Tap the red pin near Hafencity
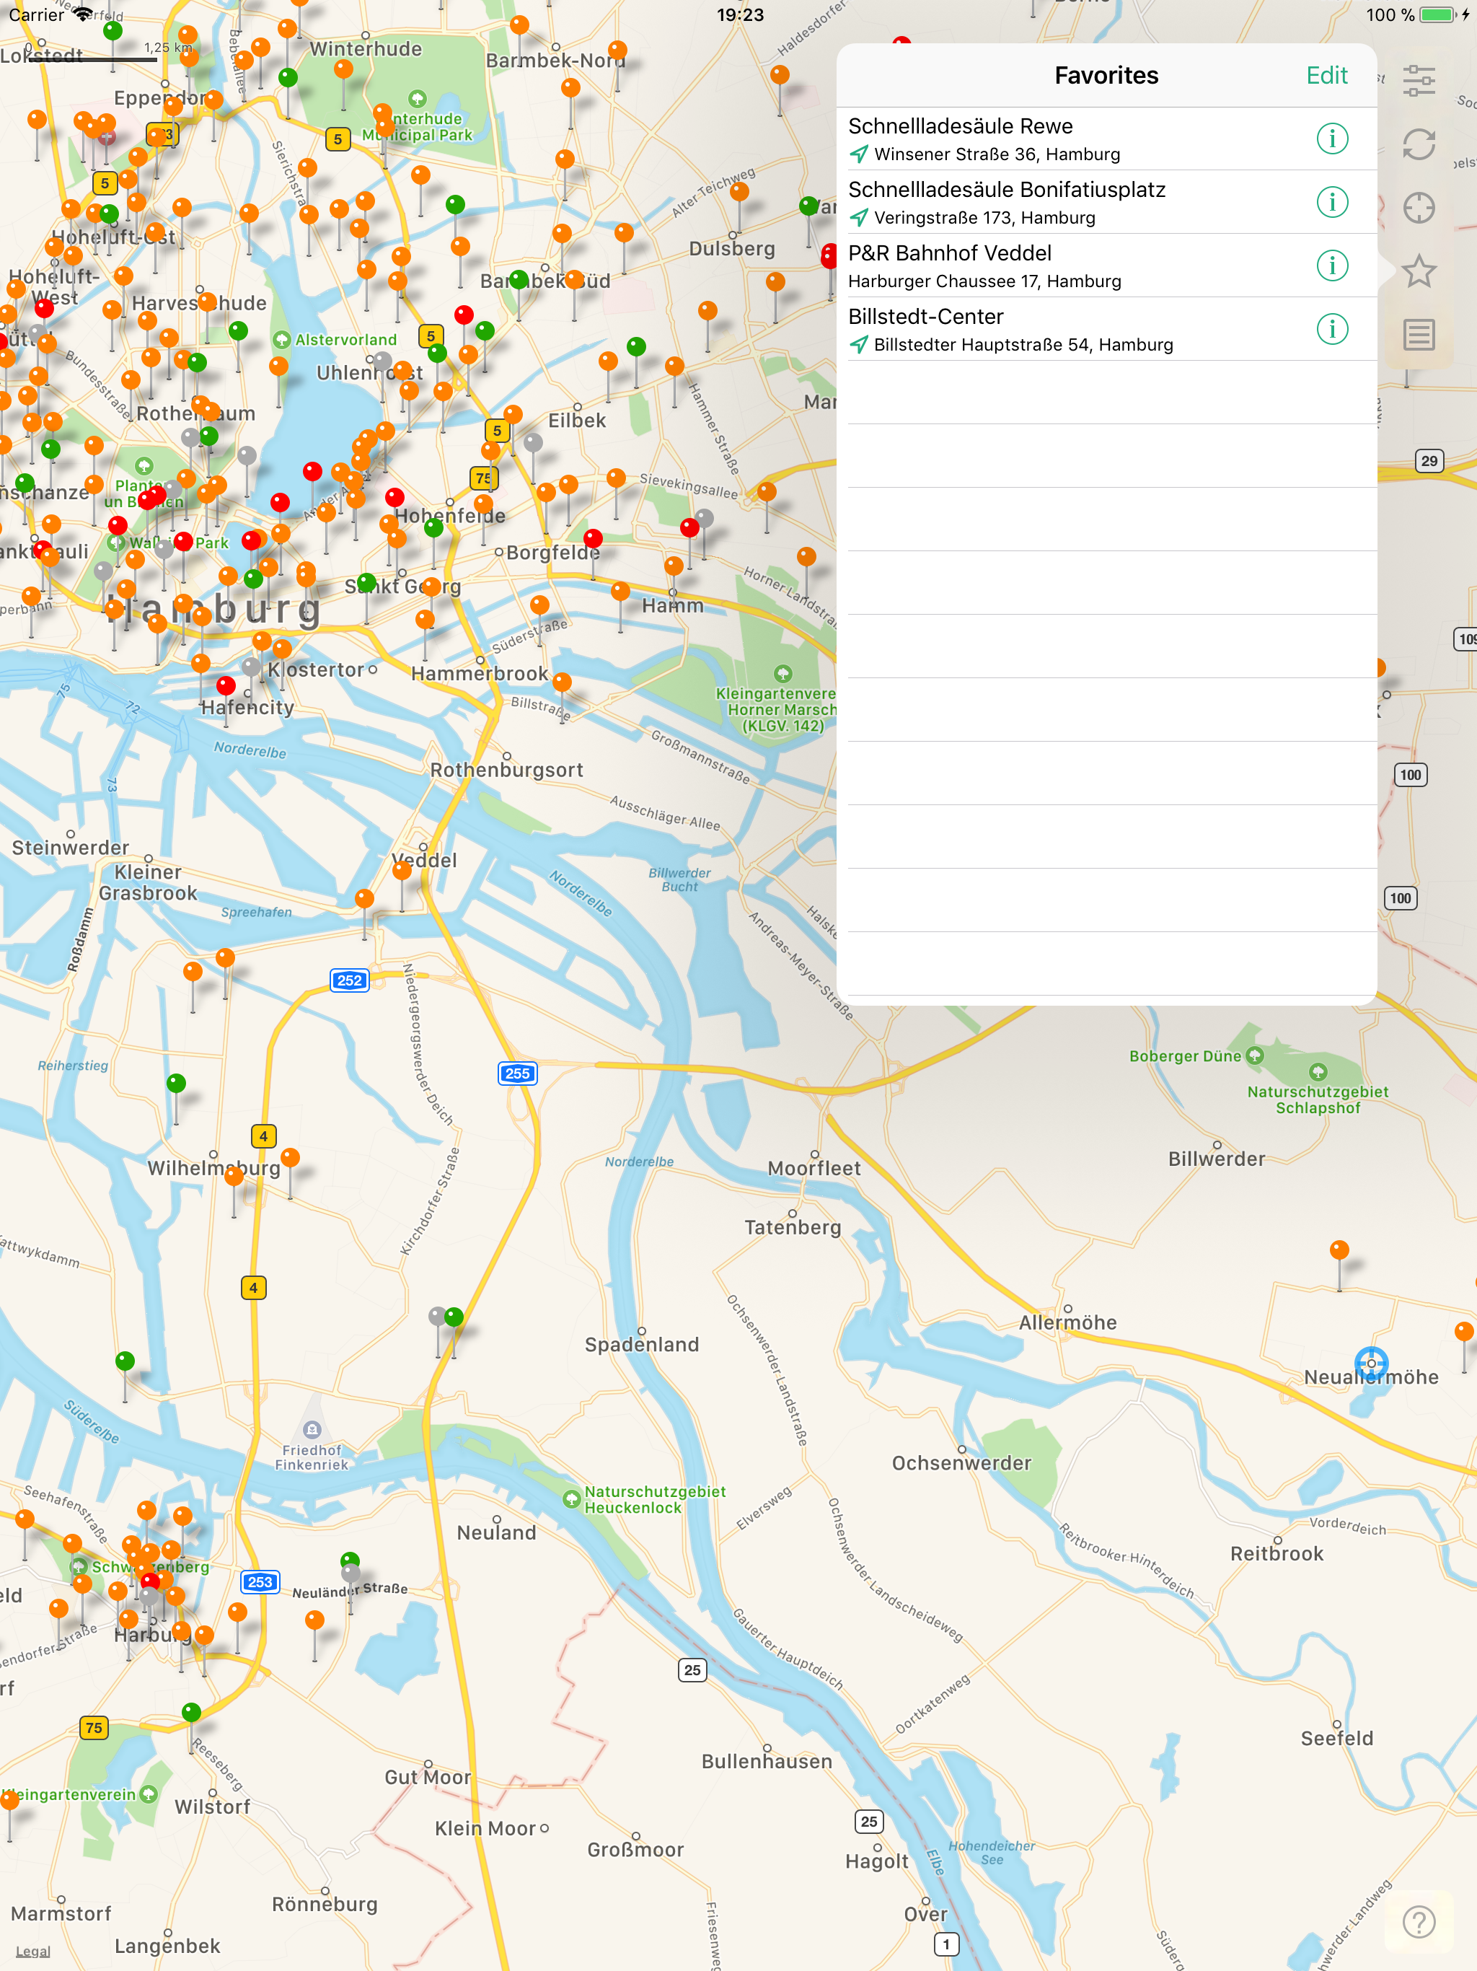The width and height of the screenshot is (1477, 1971). [x=226, y=685]
